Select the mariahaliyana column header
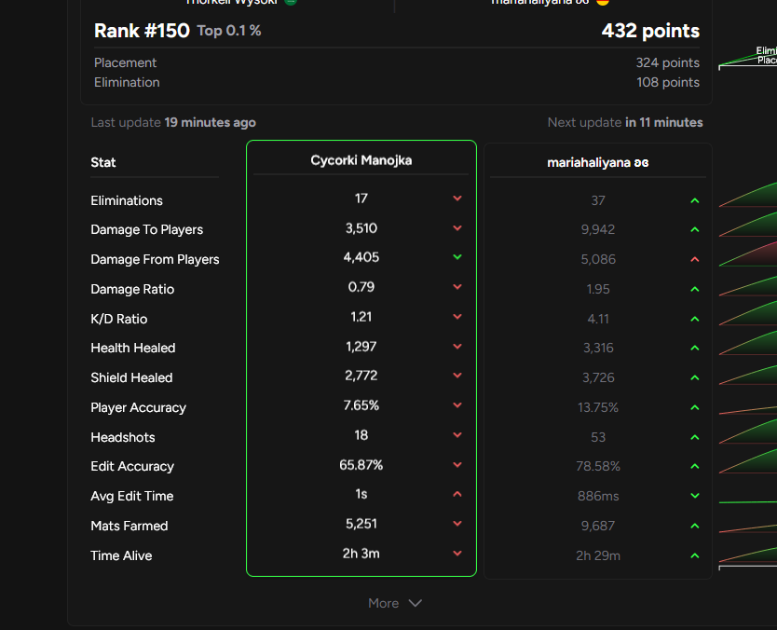Viewport: 777px width, 630px height. click(x=597, y=162)
